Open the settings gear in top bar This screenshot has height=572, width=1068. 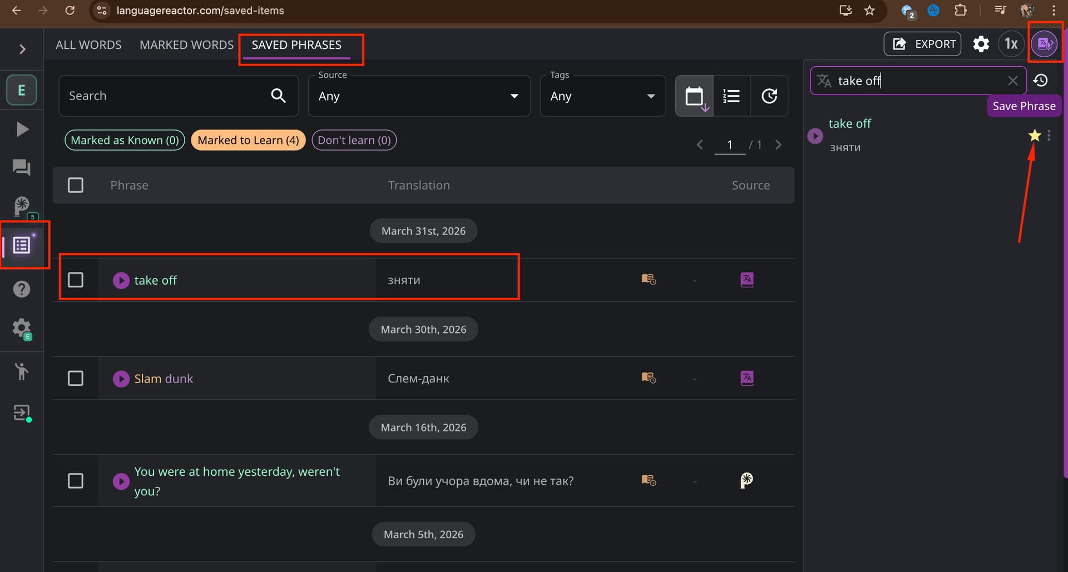[x=981, y=44]
